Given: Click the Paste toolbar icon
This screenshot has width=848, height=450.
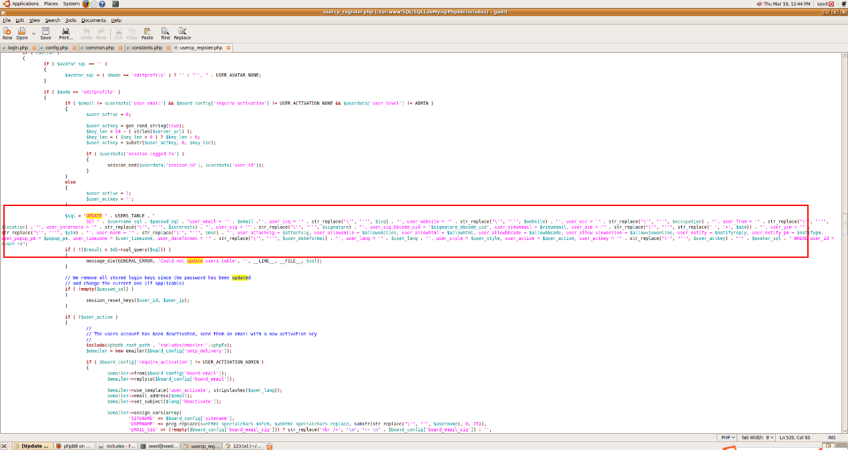Looking at the screenshot, I should [147, 33].
